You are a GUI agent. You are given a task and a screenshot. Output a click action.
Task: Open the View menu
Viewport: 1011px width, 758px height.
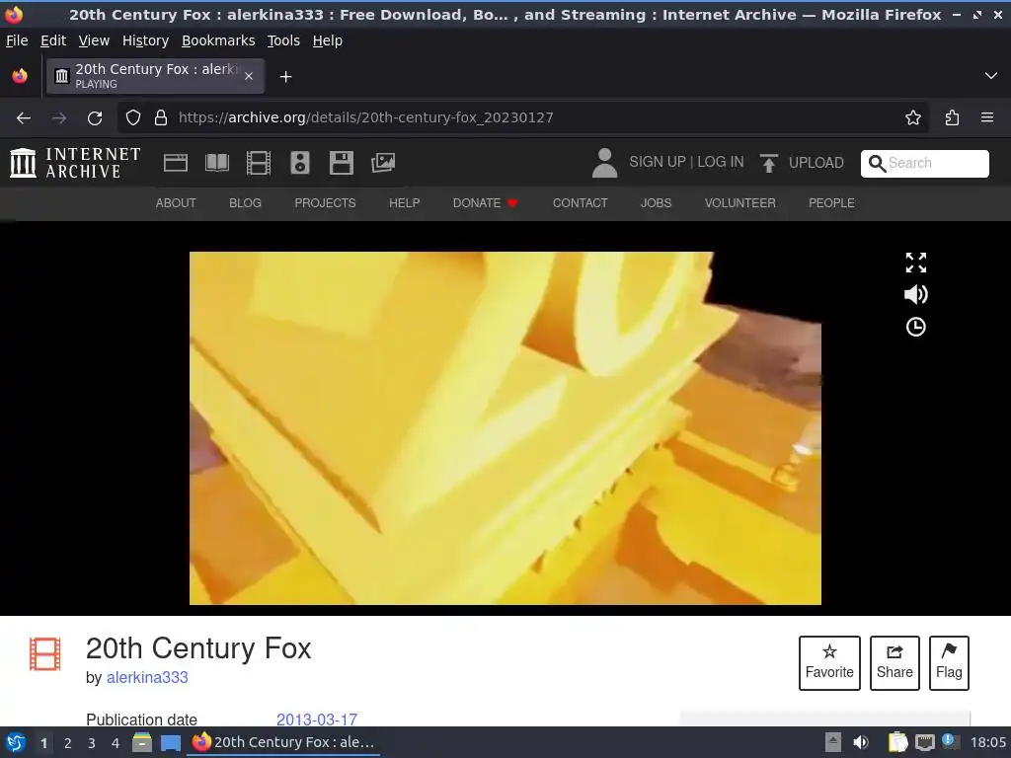point(94,40)
